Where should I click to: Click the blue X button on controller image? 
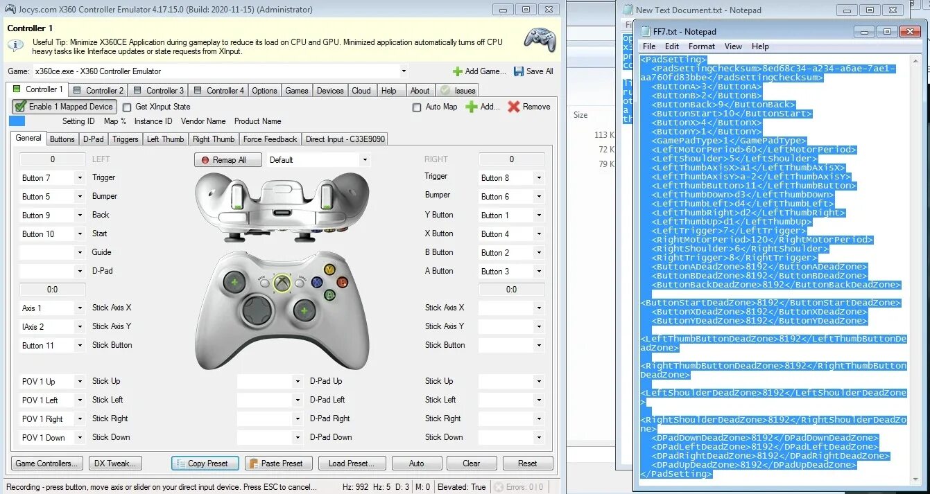(317, 282)
